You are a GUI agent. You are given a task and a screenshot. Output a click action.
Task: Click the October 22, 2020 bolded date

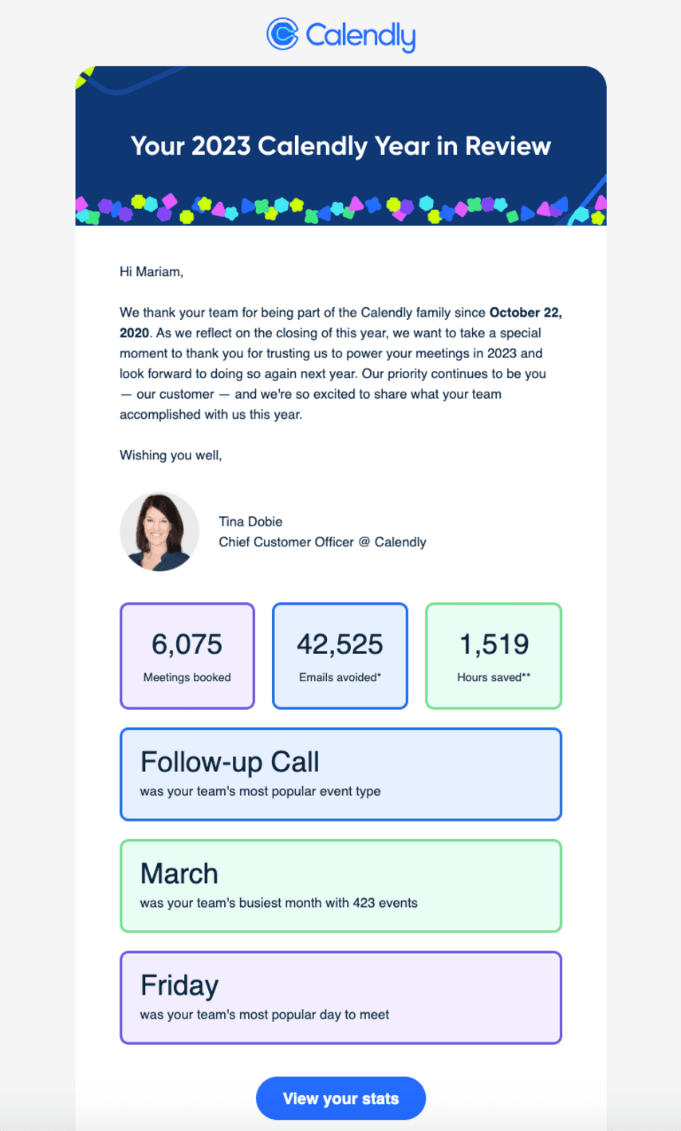pos(526,313)
